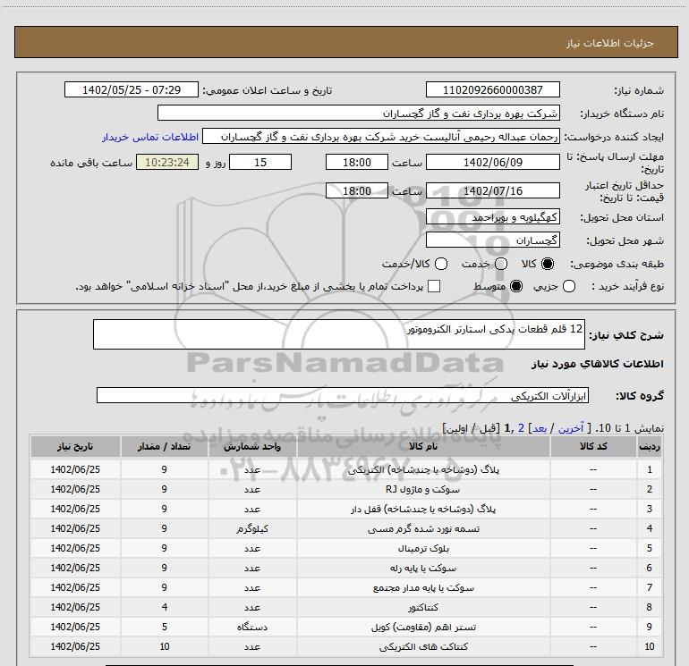Click the جزئیات اطلاعات نیاز header title
This screenshot has height=666, width=689.
point(609,43)
